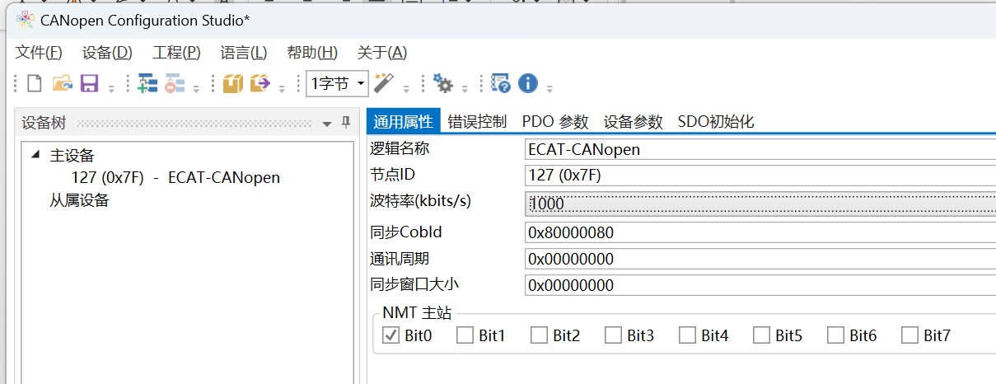Open a project with the folder icon

pyautogui.click(x=62, y=83)
